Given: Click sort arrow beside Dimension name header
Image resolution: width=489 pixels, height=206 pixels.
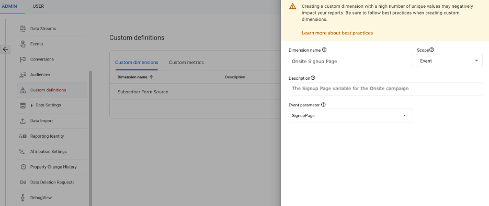Looking at the screenshot, I should [x=151, y=77].
